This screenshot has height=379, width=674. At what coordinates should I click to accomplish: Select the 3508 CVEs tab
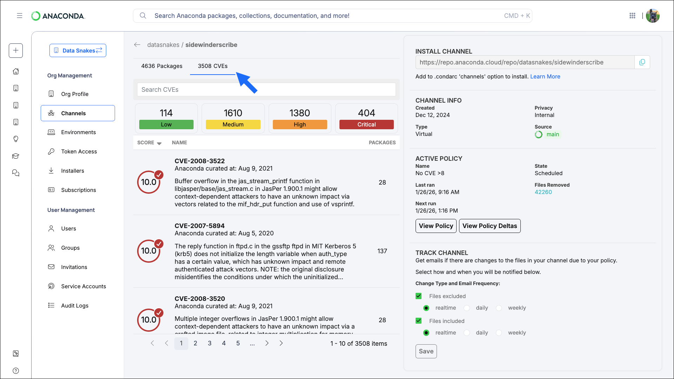[213, 66]
